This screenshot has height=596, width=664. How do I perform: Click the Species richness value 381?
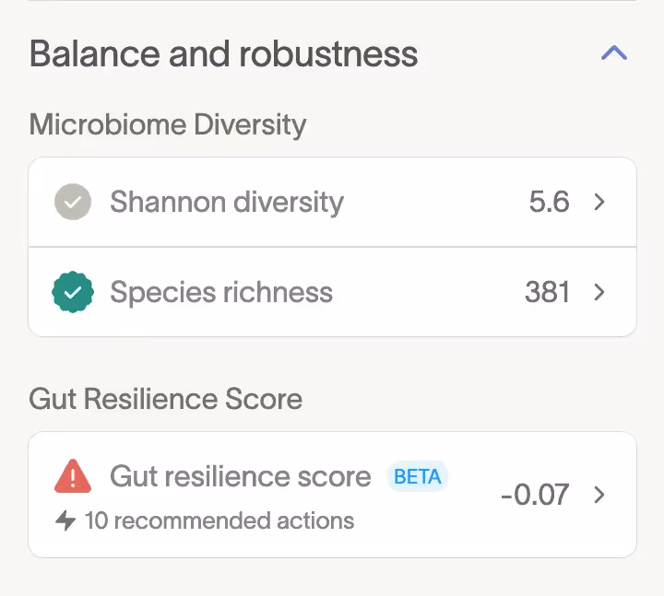[x=547, y=293]
